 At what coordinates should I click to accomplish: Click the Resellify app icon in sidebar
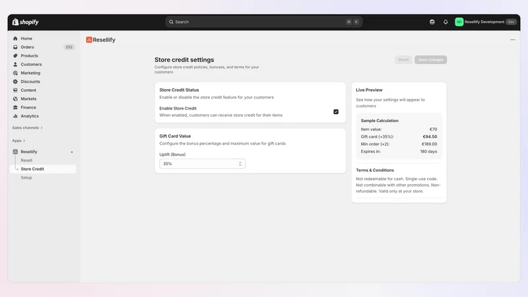click(15, 152)
